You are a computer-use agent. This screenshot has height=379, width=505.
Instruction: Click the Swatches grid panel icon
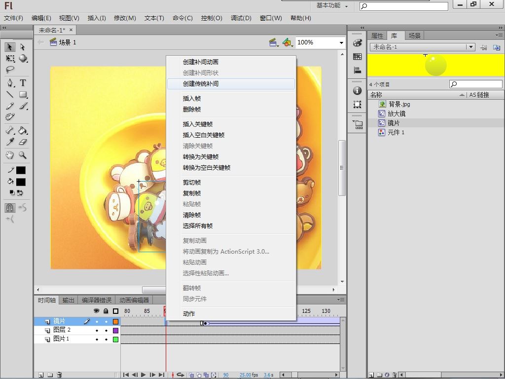coord(357,56)
